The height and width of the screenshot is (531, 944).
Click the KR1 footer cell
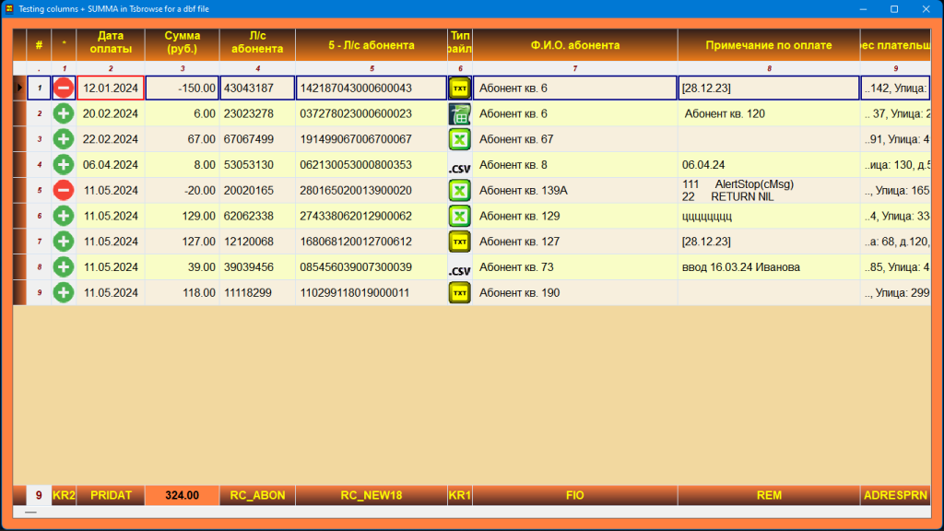(x=460, y=495)
